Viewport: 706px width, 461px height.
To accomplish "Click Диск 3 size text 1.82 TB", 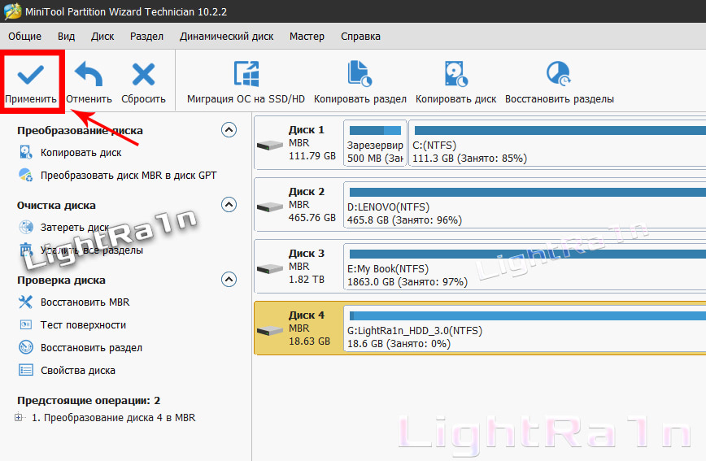I will click(306, 279).
